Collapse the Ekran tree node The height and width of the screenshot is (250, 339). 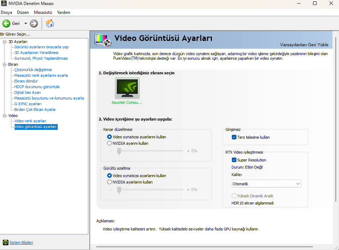pyautogui.click(x=4, y=64)
